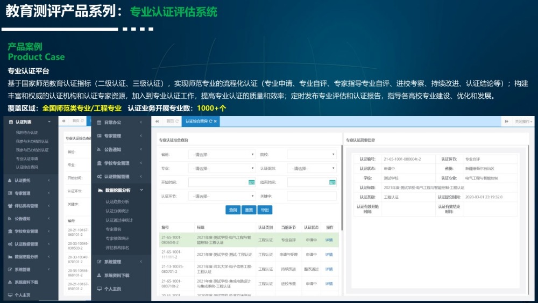Open the 开始时间 calendar date picker icon

pos(251,182)
